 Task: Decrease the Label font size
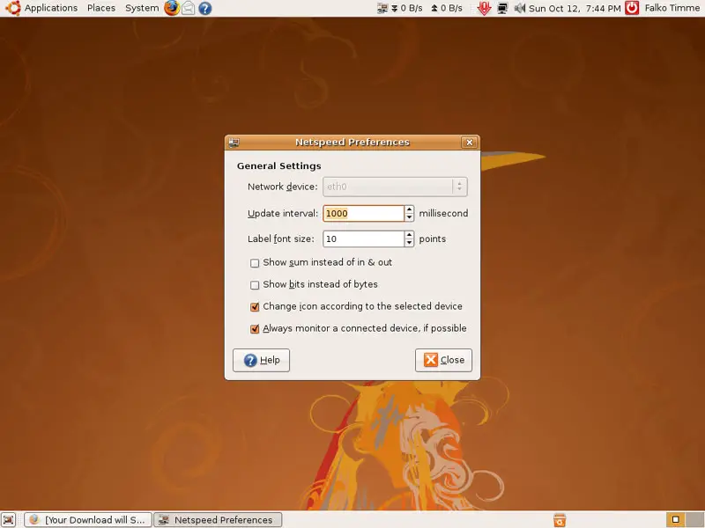(x=409, y=243)
